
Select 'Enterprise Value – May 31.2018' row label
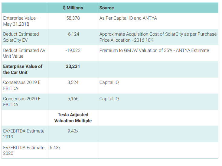click(x=21, y=21)
